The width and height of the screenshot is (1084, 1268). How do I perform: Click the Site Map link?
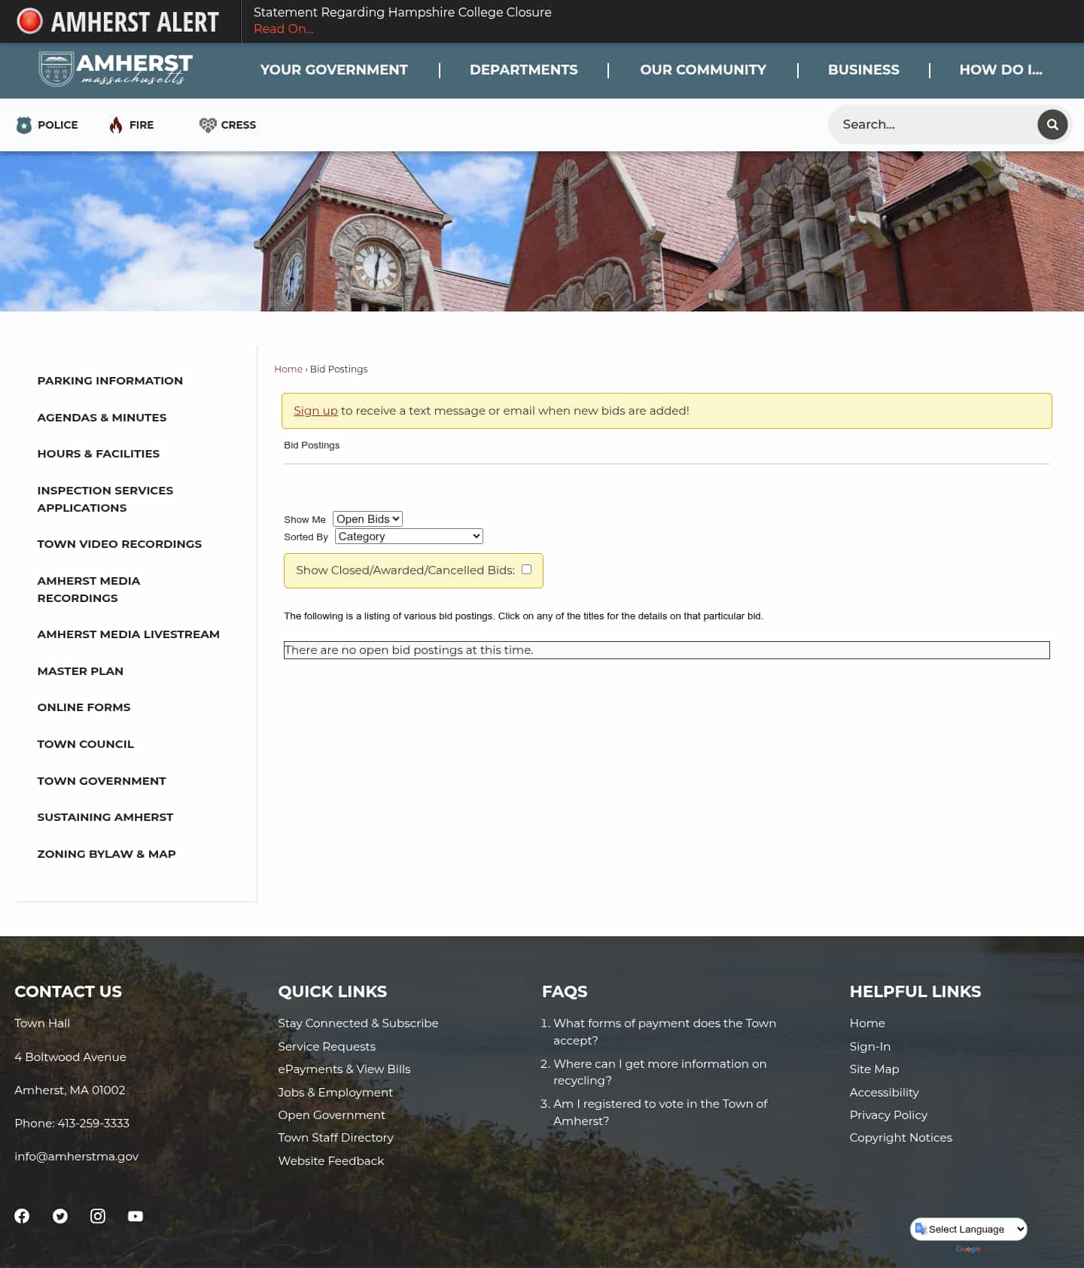click(x=874, y=1069)
